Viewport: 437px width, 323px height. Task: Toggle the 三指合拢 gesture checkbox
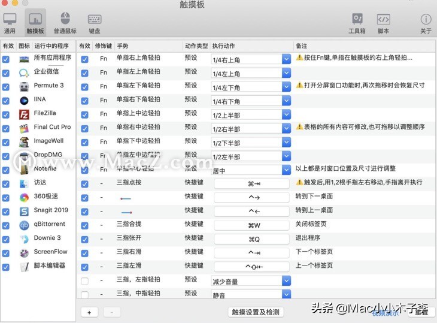point(85,226)
